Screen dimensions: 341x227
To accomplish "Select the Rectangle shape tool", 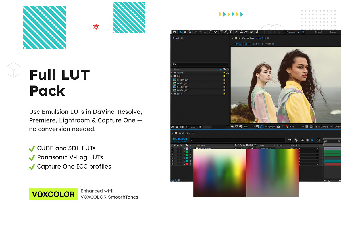I will coord(221,32).
